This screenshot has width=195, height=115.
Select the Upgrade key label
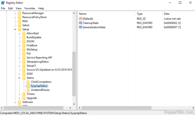[32, 98]
